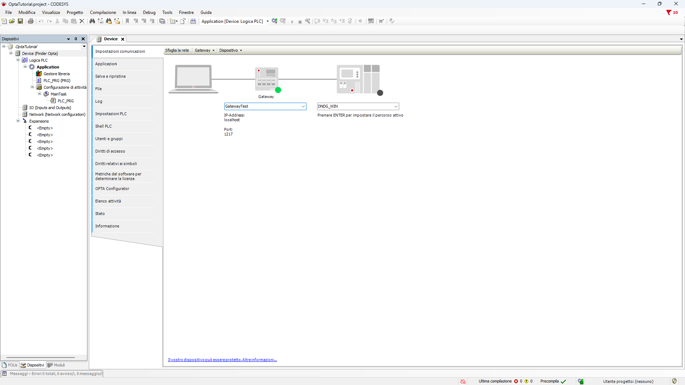Viewport: 685px width, 385px height.
Task: Select OPTA Configurator in side list
Action: (112, 189)
